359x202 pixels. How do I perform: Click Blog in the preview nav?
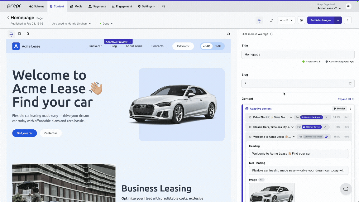(x=113, y=46)
